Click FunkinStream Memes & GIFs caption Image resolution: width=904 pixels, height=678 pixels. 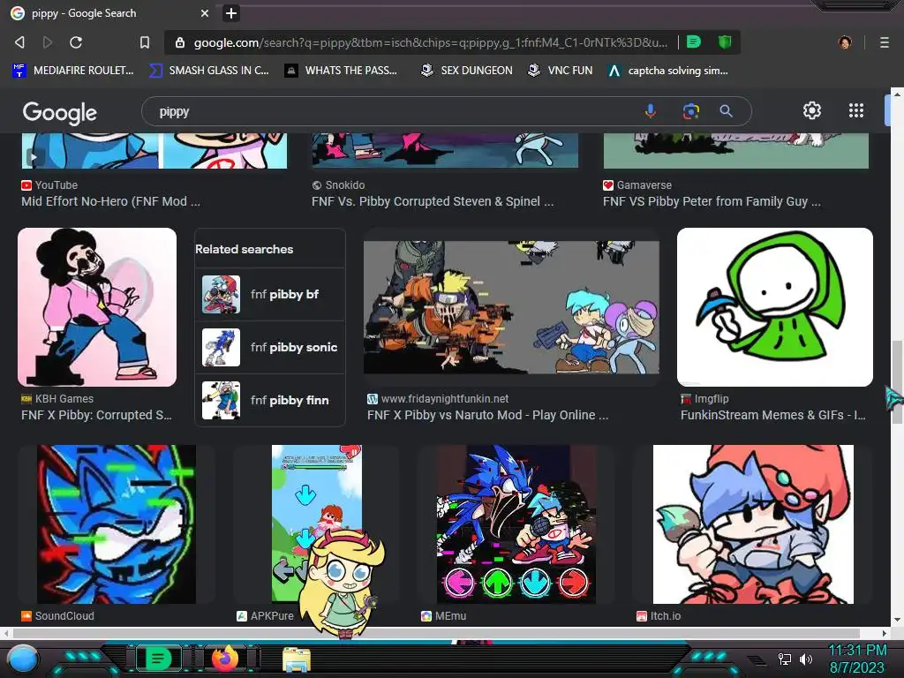(x=773, y=415)
